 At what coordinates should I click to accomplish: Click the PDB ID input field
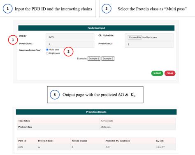(x=70, y=37)
